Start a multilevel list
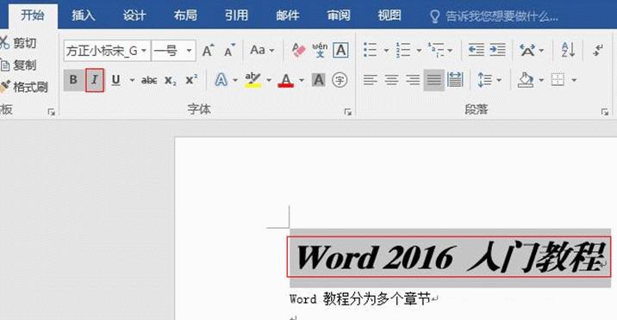 [x=436, y=50]
